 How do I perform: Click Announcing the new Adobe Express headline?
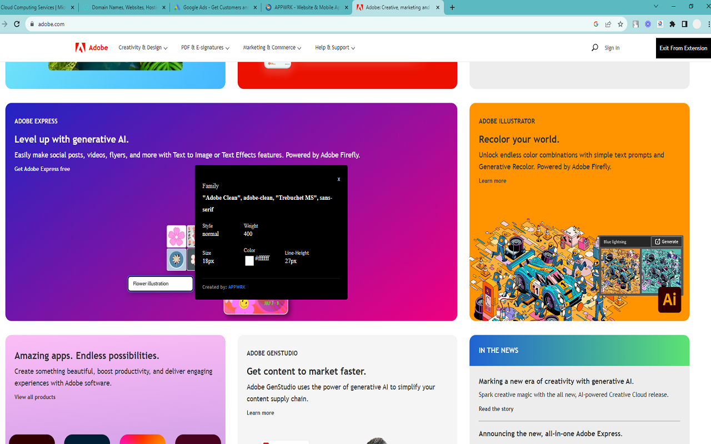click(550, 433)
